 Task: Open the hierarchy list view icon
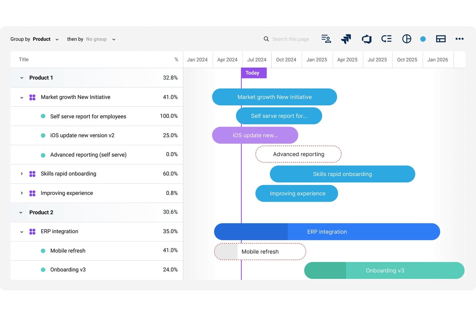point(386,39)
